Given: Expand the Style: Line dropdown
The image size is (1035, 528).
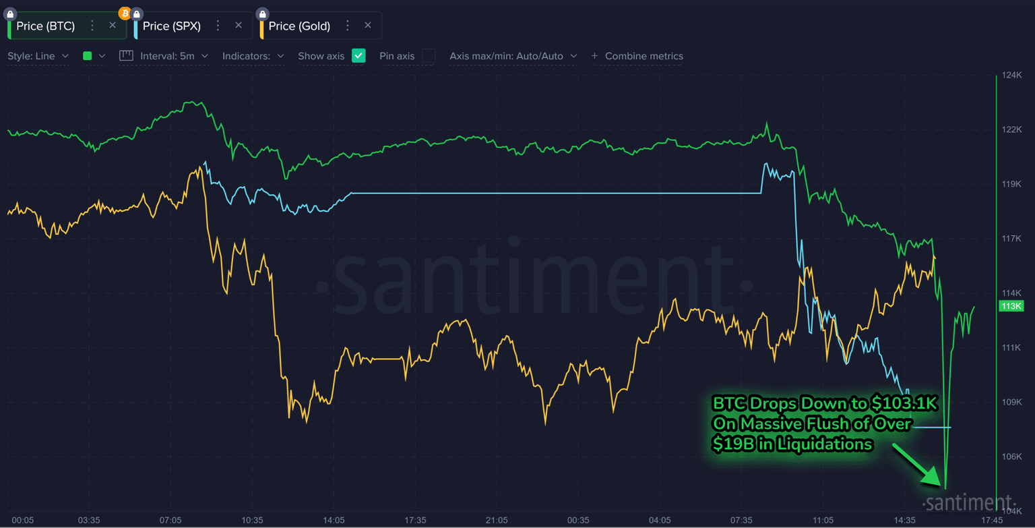Looking at the screenshot, I should 38,56.
